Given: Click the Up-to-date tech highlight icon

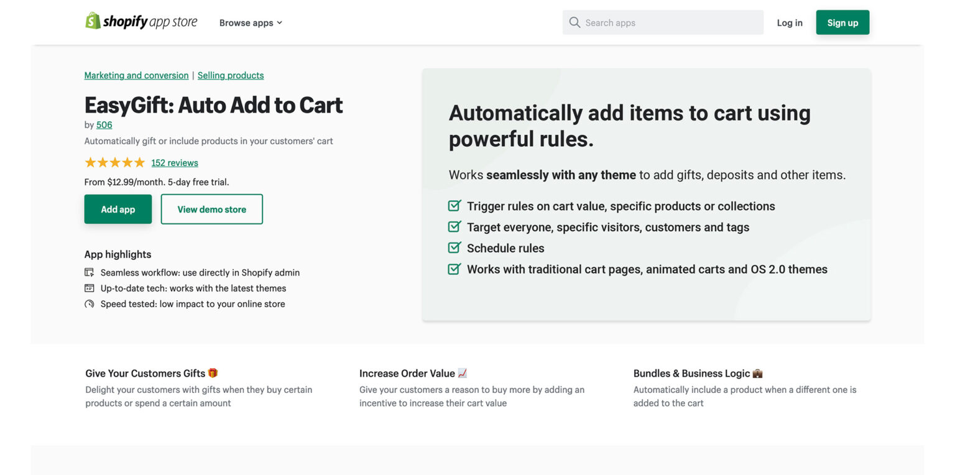Looking at the screenshot, I should [89, 288].
